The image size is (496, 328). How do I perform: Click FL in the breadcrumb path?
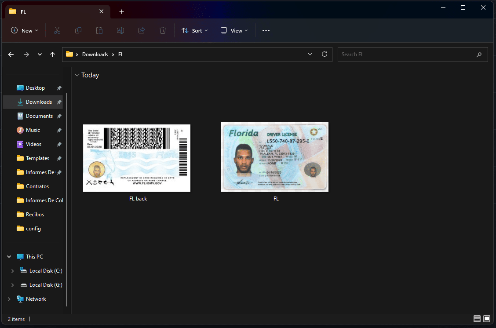point(121,55)
